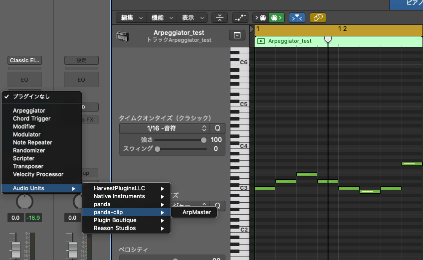The height and width of the screenshot is (260, 423).
Task: Adjust the 強さ strength slider
Action: pyautogui.click(x=204, y=140)
